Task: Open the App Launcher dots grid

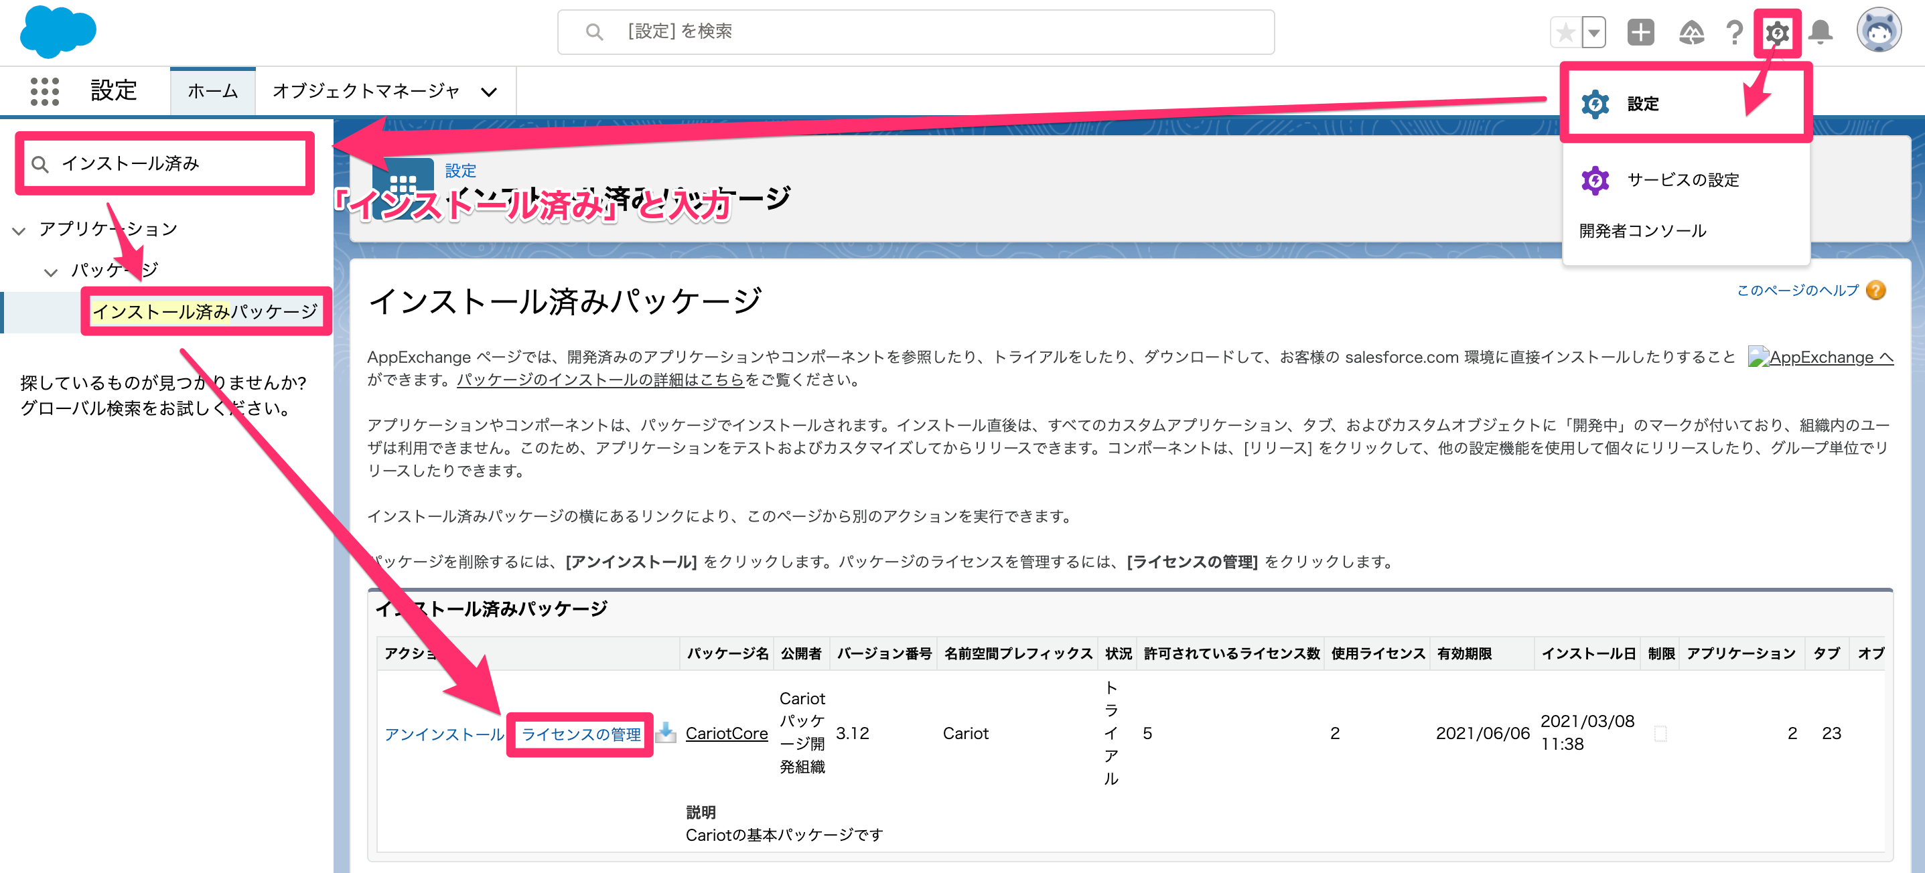Action: 45,91
